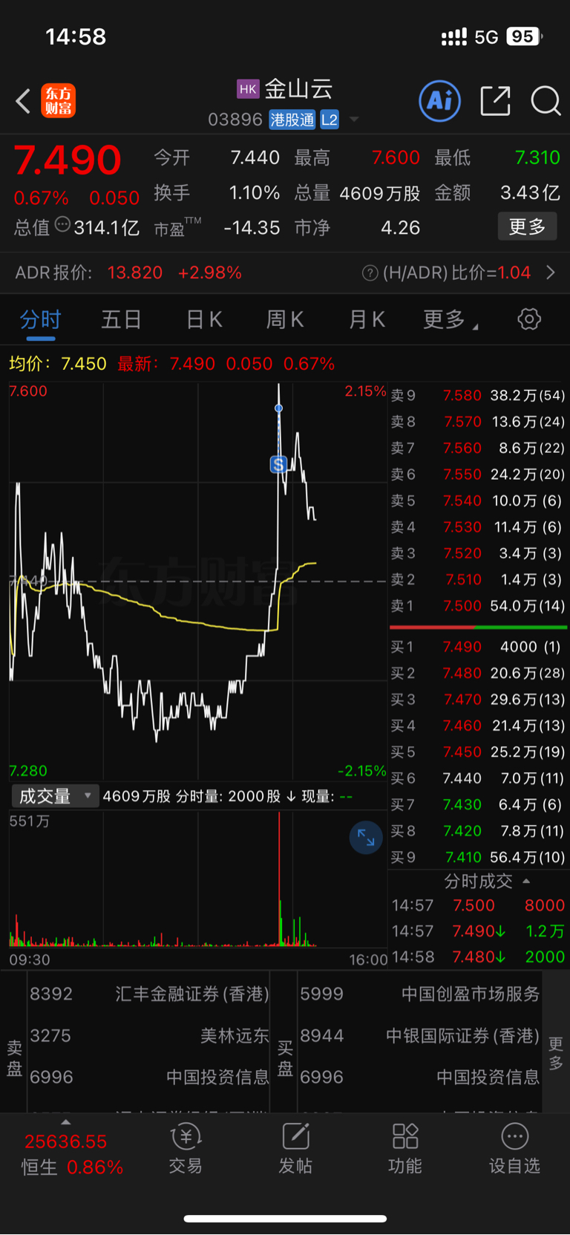The height and width of the screenshot is (1235, 570).
Task: Switch to 五日 tab
Action: coord(122,320)
